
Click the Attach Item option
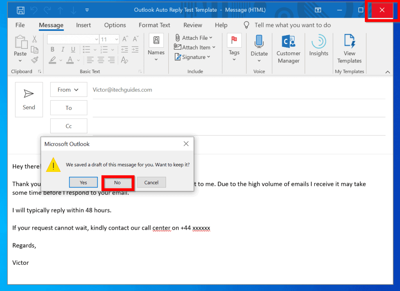(195, 47)
